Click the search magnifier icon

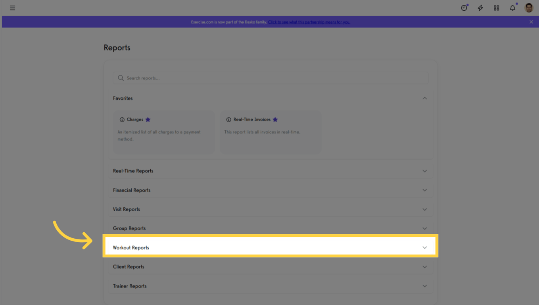pos(121,78)
